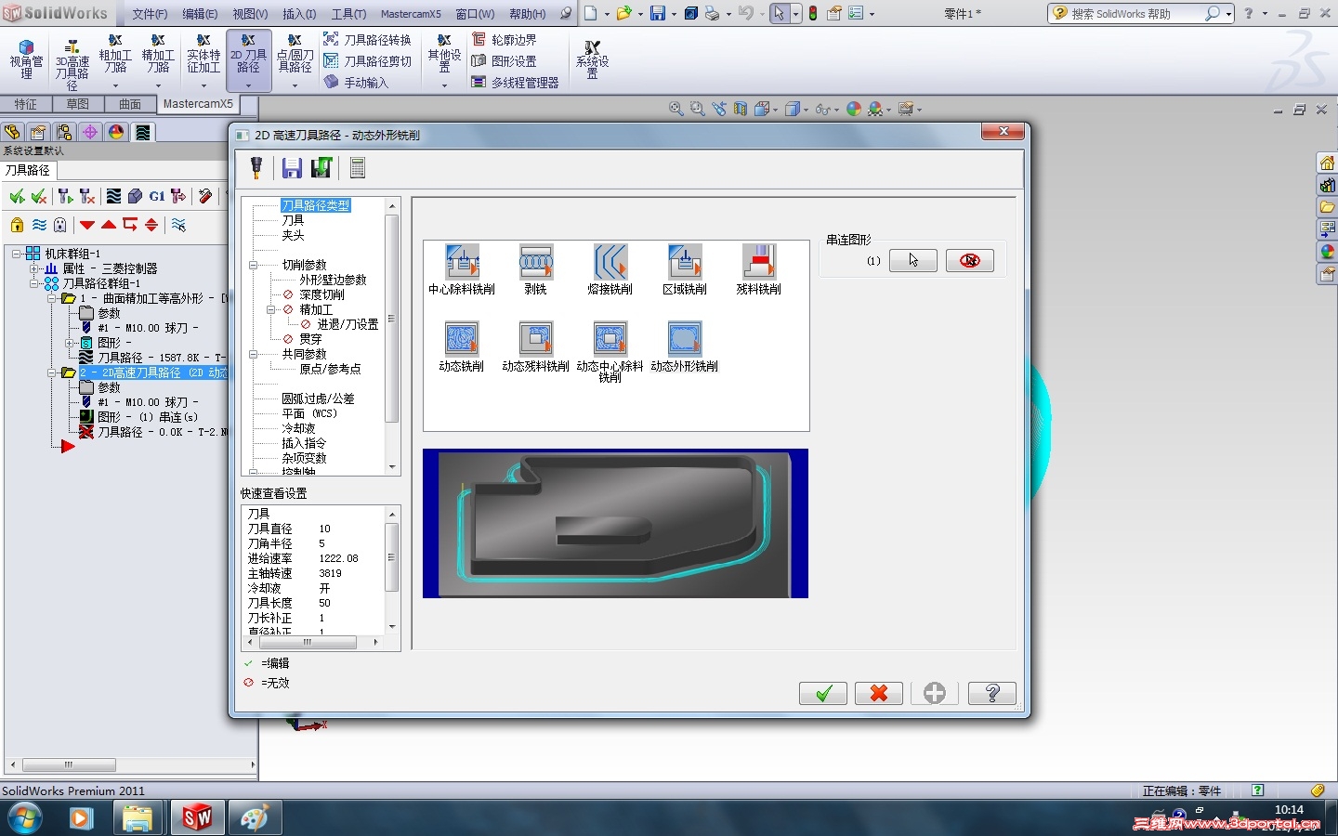Open the Windows Start menu
This screenshot has height=836, width=1338.
point(23,818)
